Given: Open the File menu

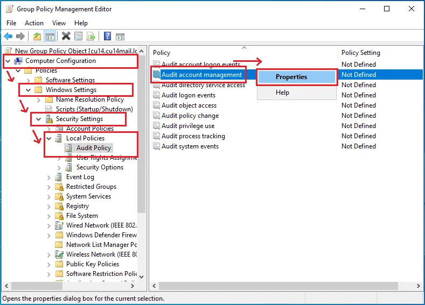Looking at the screenshot, I should tap(11, 23).
